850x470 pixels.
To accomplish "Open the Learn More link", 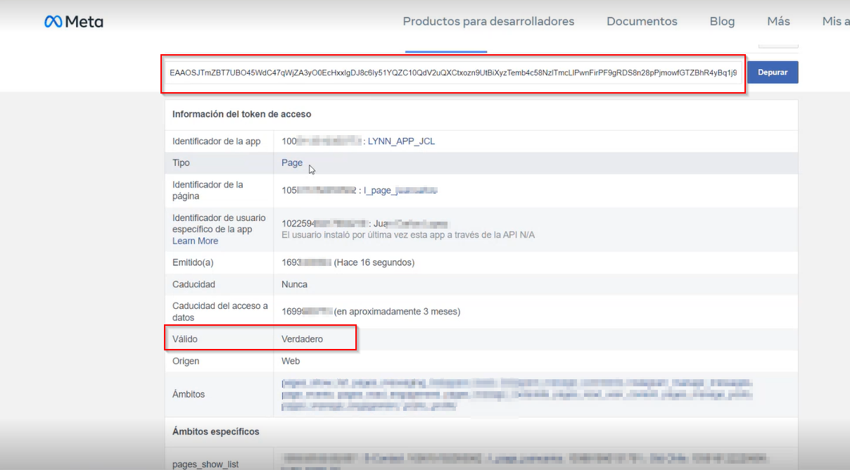I will (x=195, y=241).
